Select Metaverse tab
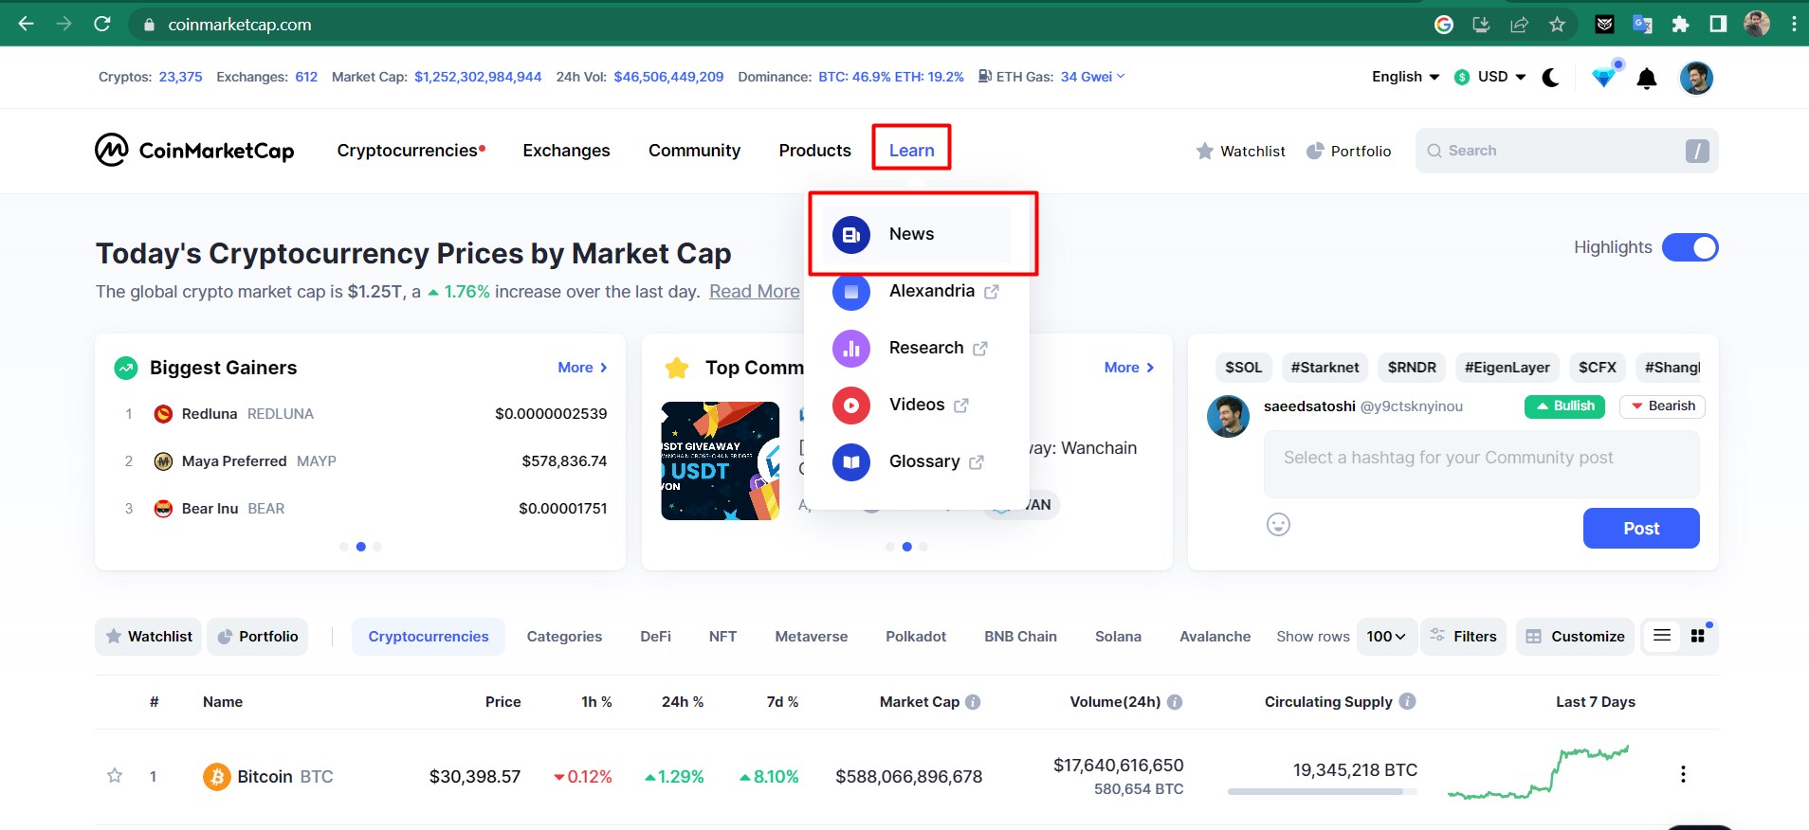The image size is (1809, 830). pos(812,637)
